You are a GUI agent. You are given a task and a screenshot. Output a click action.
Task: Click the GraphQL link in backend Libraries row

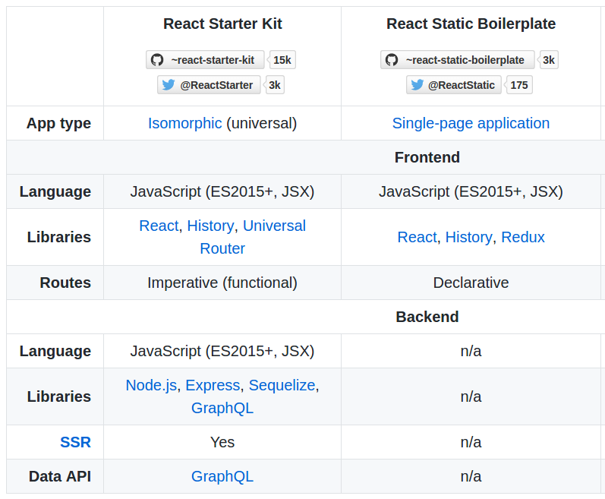tap(222, 408)
